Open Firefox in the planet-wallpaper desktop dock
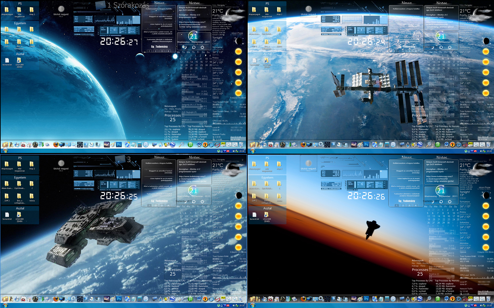494x308 pixels. pyautogui.click(x=56, y=144)
